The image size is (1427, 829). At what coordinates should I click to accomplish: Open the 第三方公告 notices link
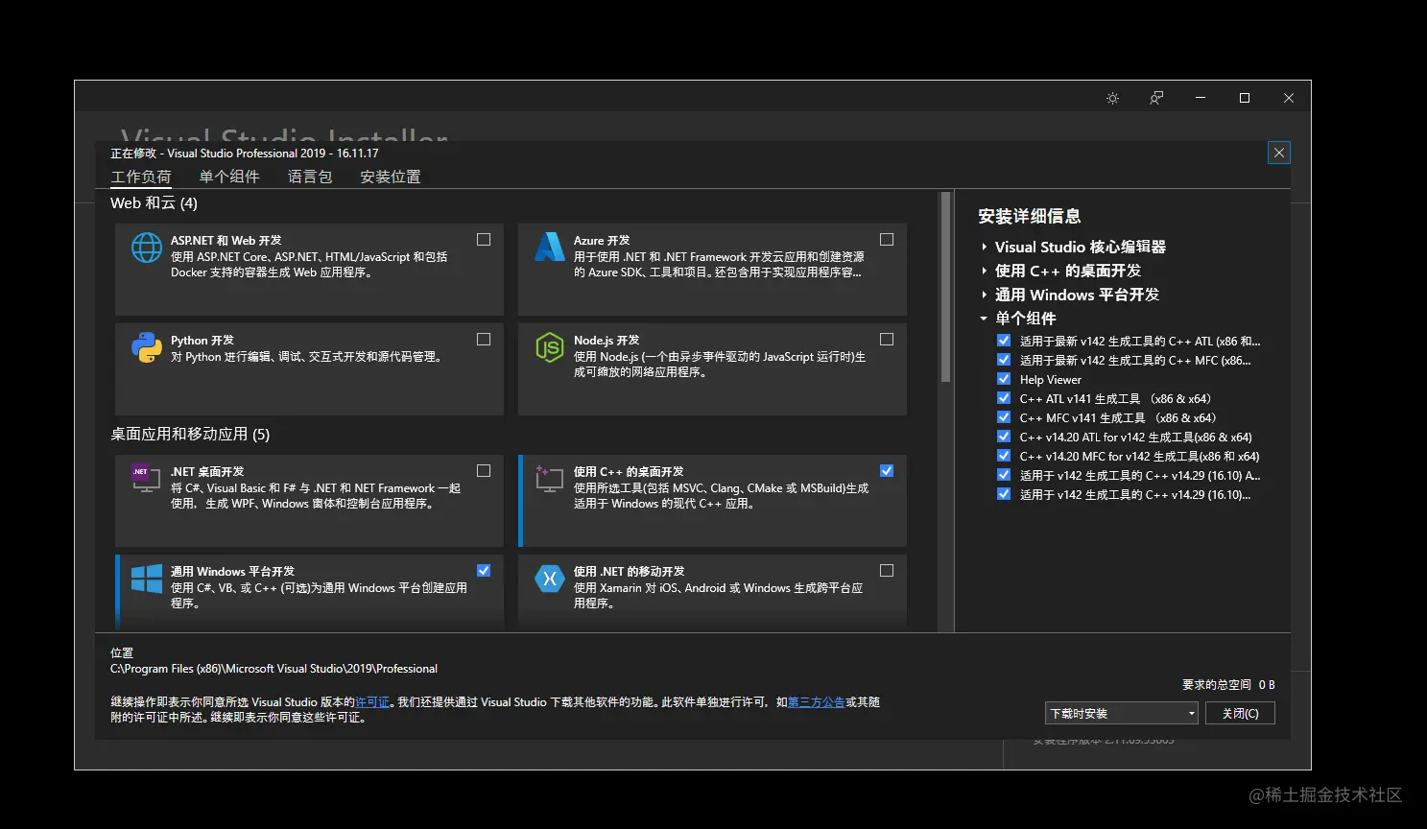tap(816, 702)
